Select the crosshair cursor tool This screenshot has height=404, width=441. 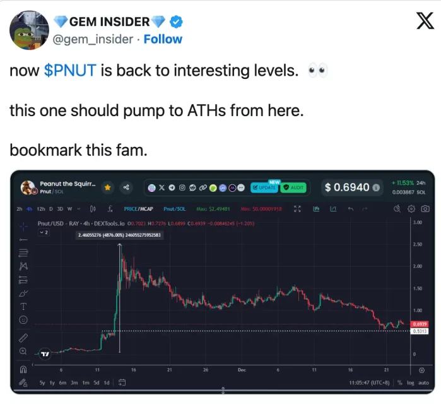pos(23,225)
